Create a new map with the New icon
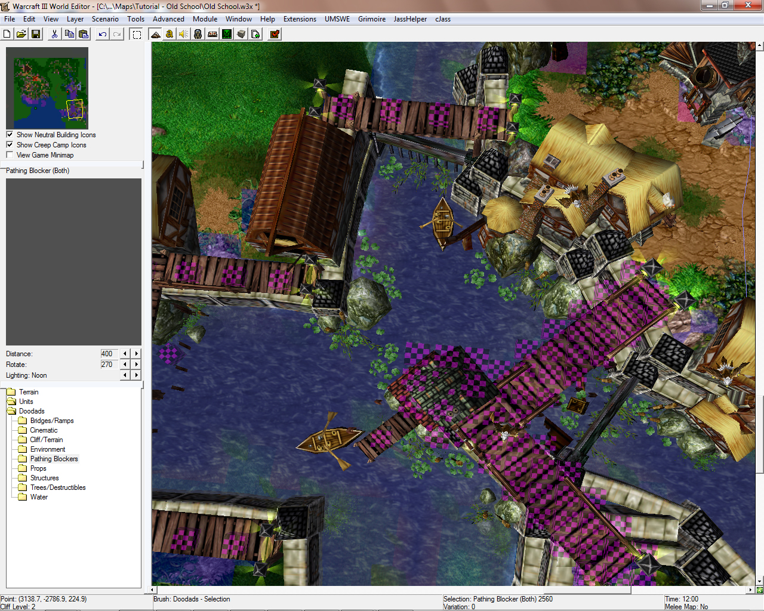This screenshot has height=611, width=764. click(x=7, y=34)
